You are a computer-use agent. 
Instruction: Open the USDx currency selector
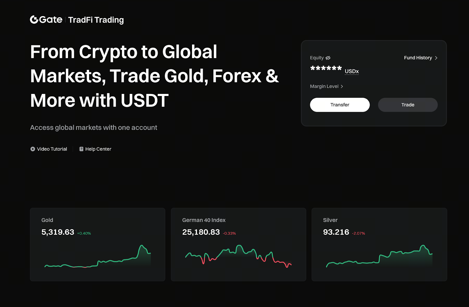click(351, 71)
